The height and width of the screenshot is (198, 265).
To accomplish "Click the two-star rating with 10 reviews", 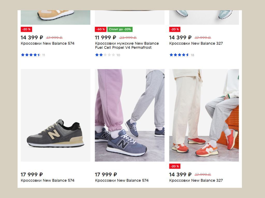I will 107,55.
